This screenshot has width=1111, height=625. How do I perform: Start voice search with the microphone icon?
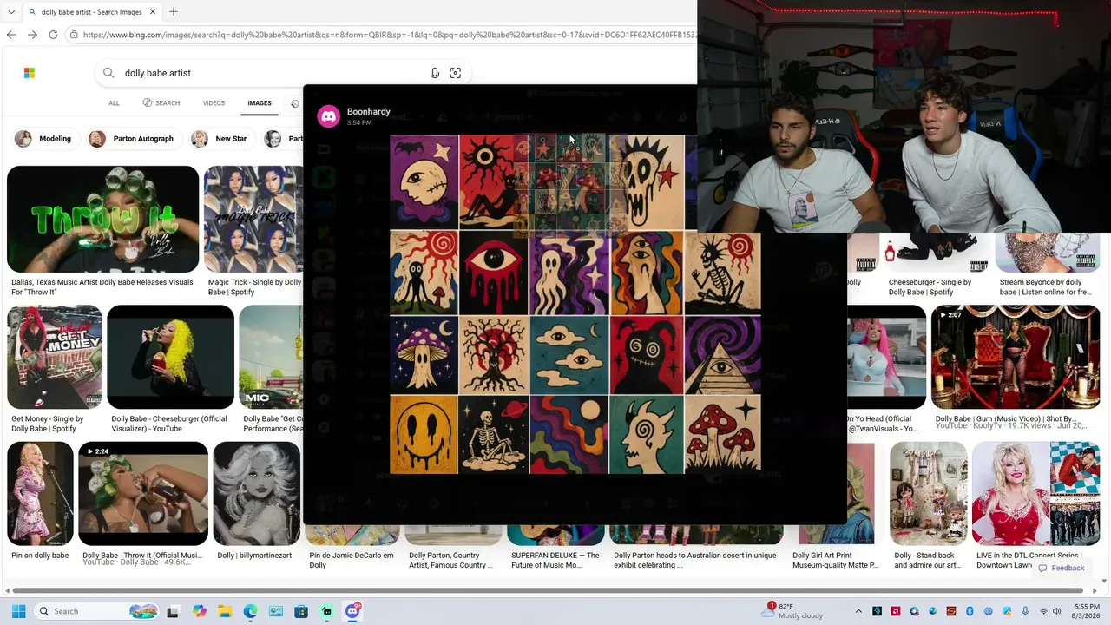[435, 73]
